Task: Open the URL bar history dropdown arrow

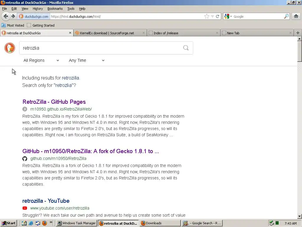Action: pyautogui.click(x=212, y=17)
